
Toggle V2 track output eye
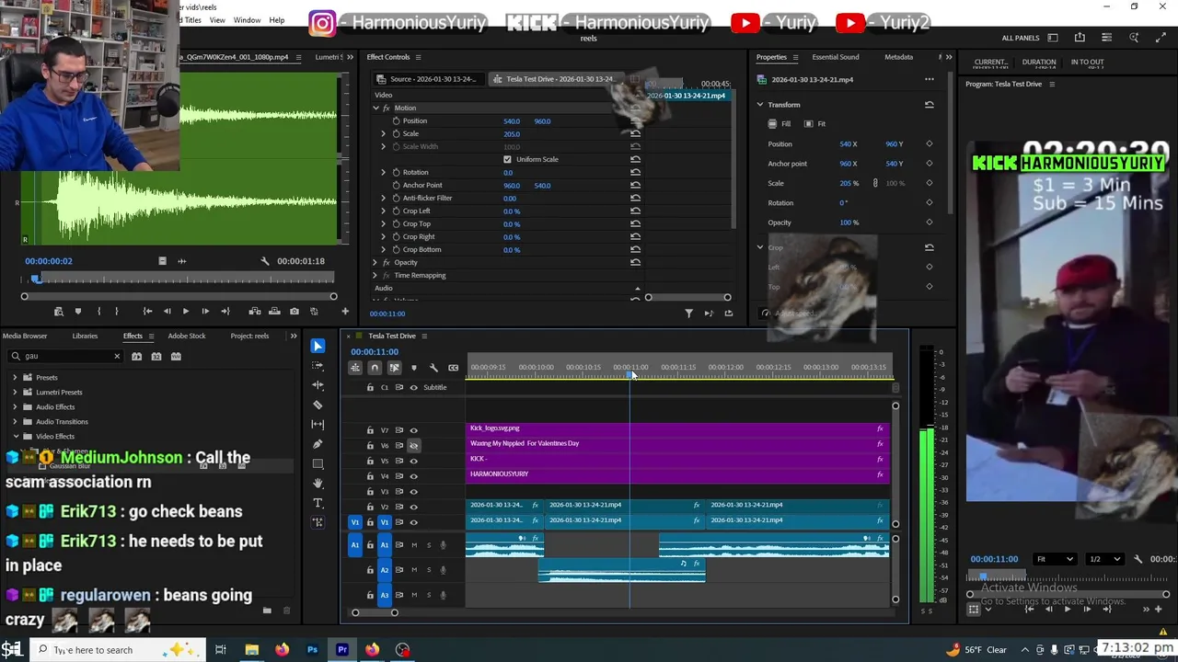413,507
